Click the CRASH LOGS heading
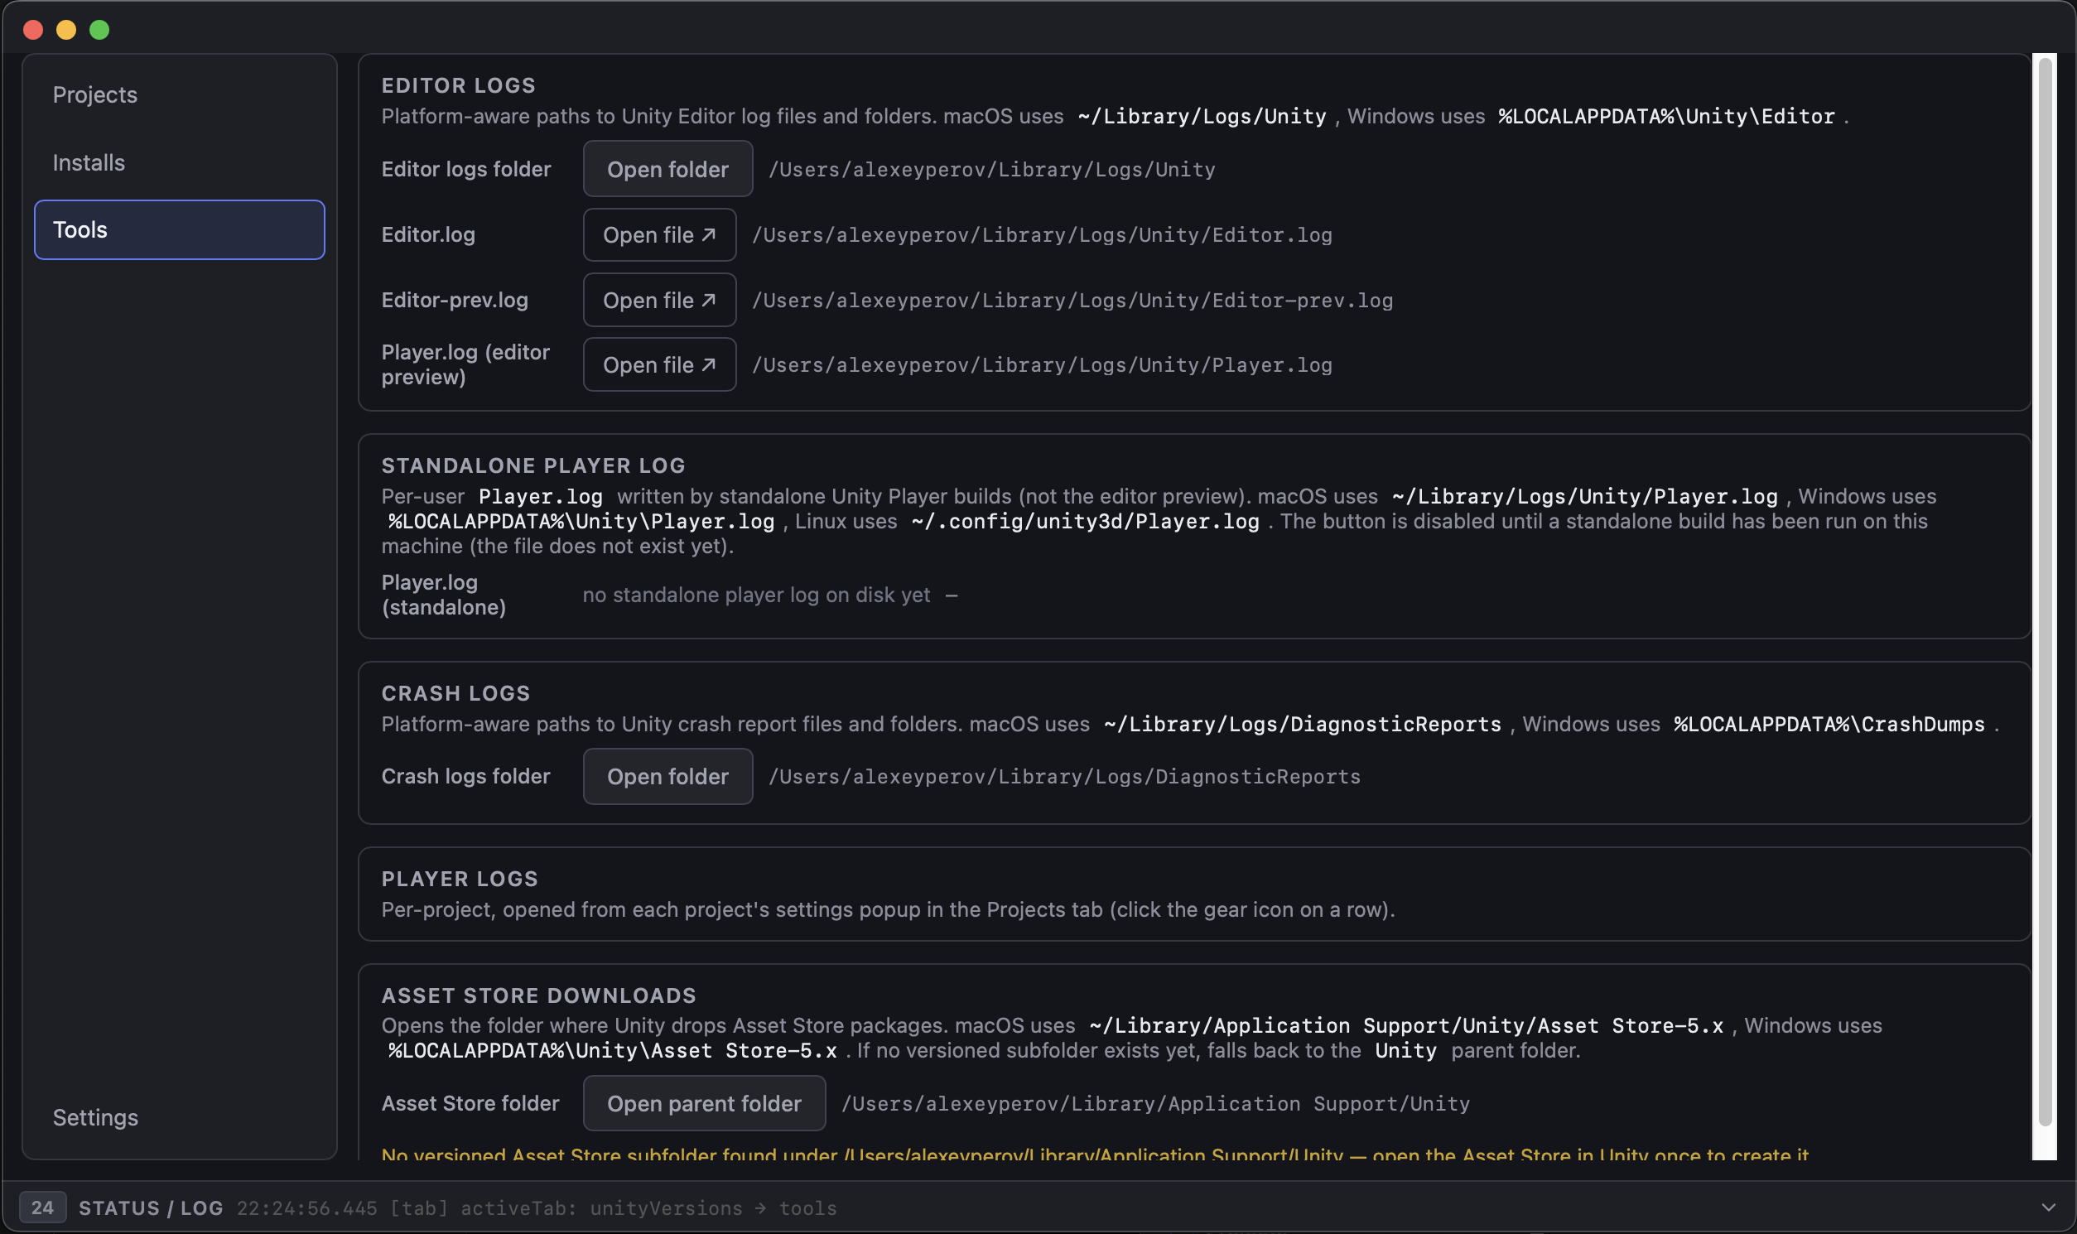Screen dimensions: 2077x1234 tap(455, 693)
